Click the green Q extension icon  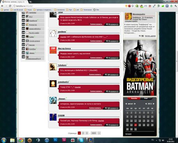[x=137, y=6]
